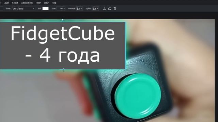
Task: Open the Help menu
Action: [54, 3]
